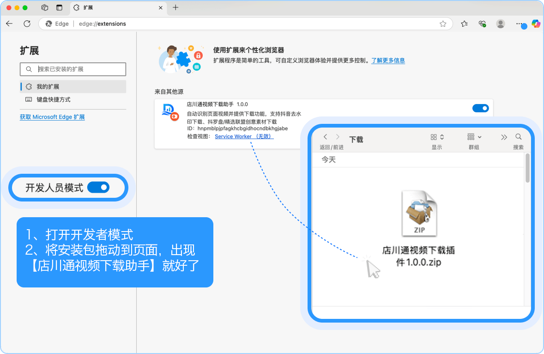The width and height of the screenshot is (544, 354).
Task: Open a new tab with the plus button
Action: pos(175,8)
